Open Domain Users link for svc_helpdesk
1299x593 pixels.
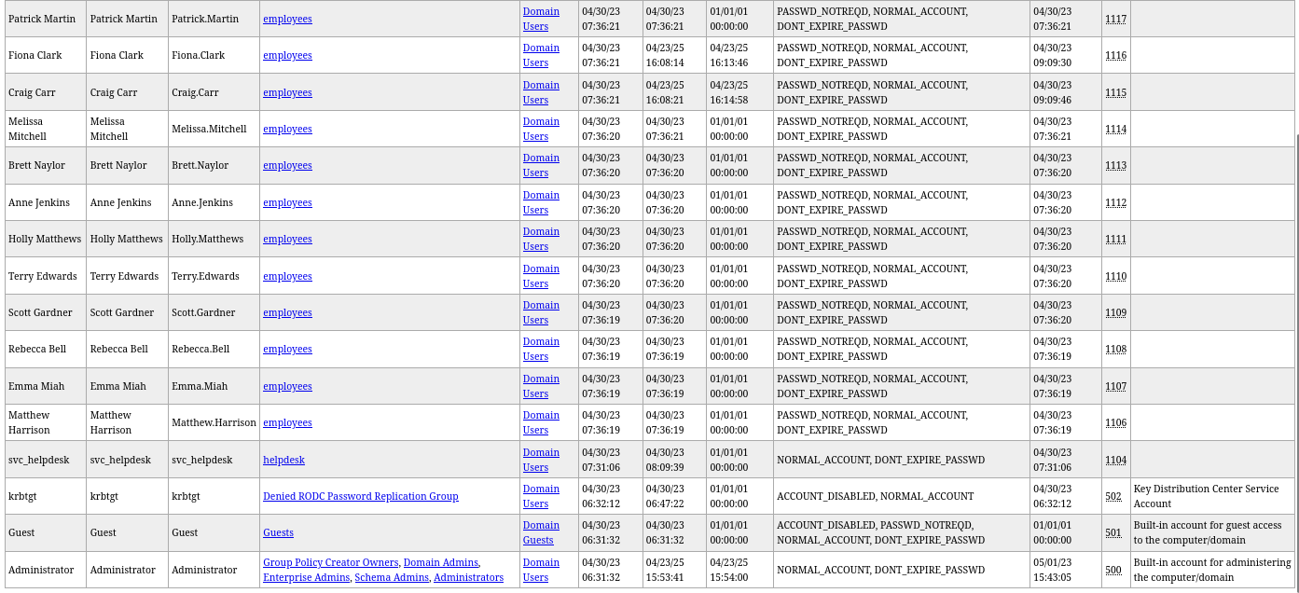pyautogui.click(x=541, y=460)
